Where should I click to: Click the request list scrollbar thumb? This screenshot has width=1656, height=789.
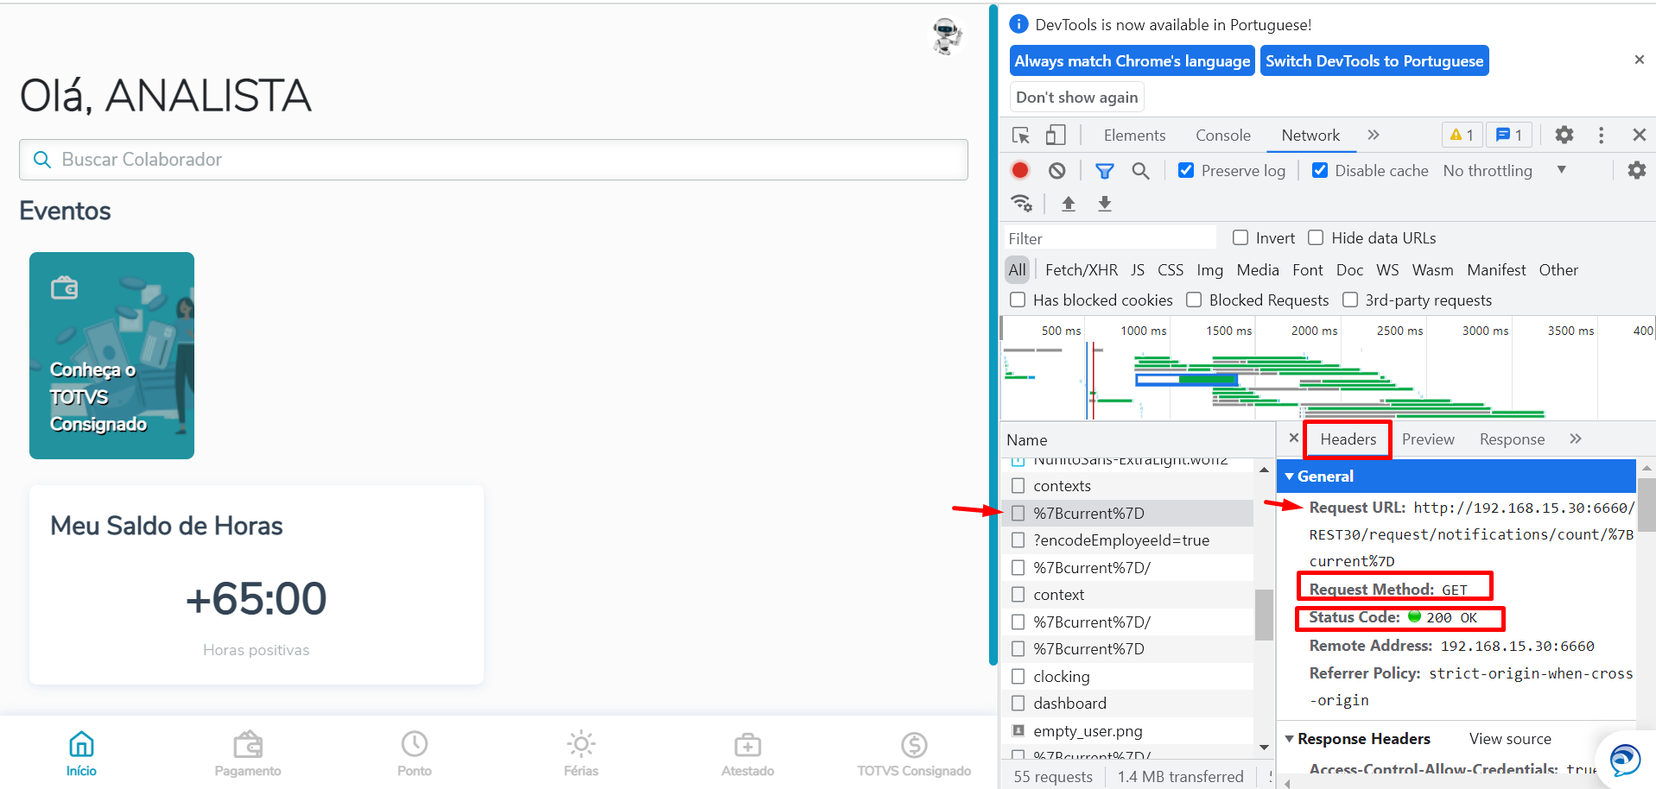[1264, 615]
